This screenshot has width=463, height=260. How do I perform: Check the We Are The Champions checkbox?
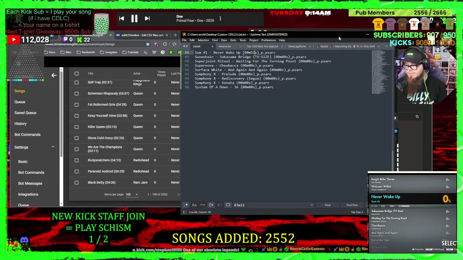pos(76,149)
